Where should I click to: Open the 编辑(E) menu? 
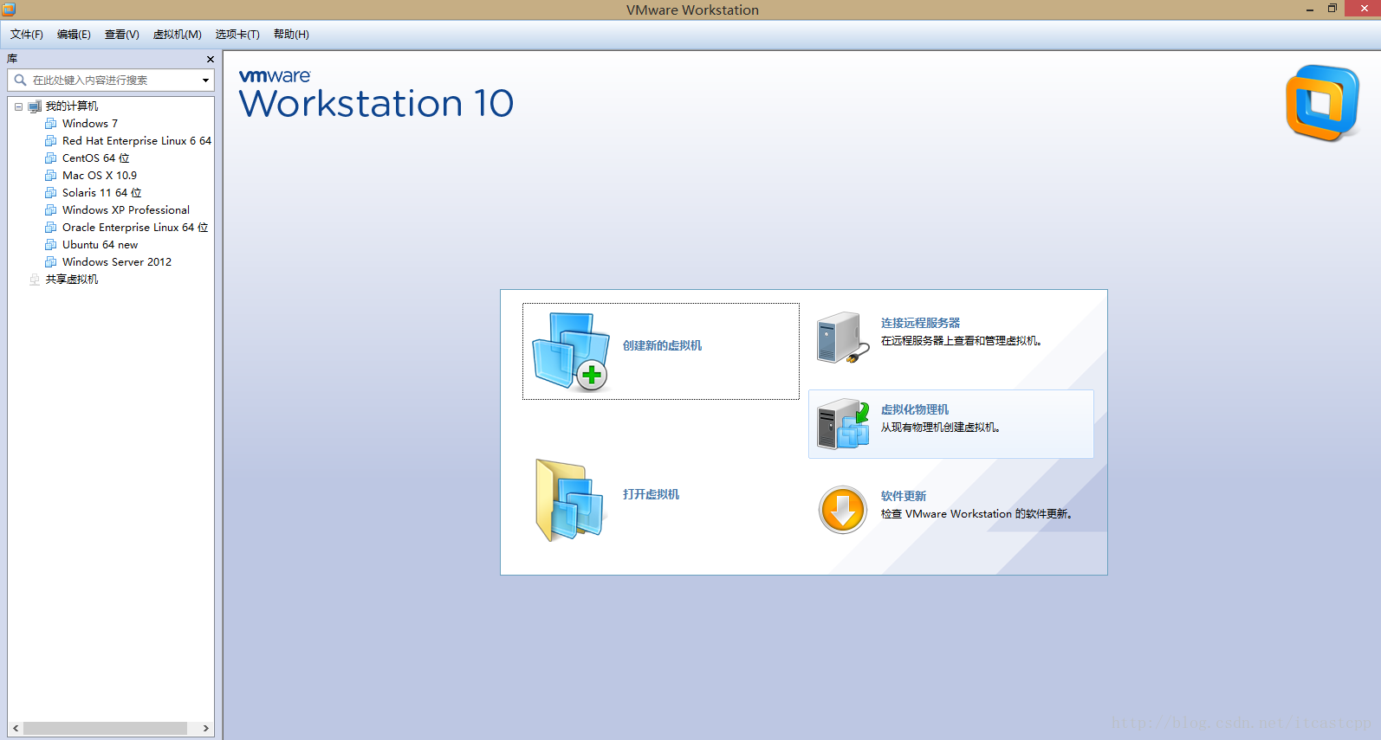pos(74,35)
